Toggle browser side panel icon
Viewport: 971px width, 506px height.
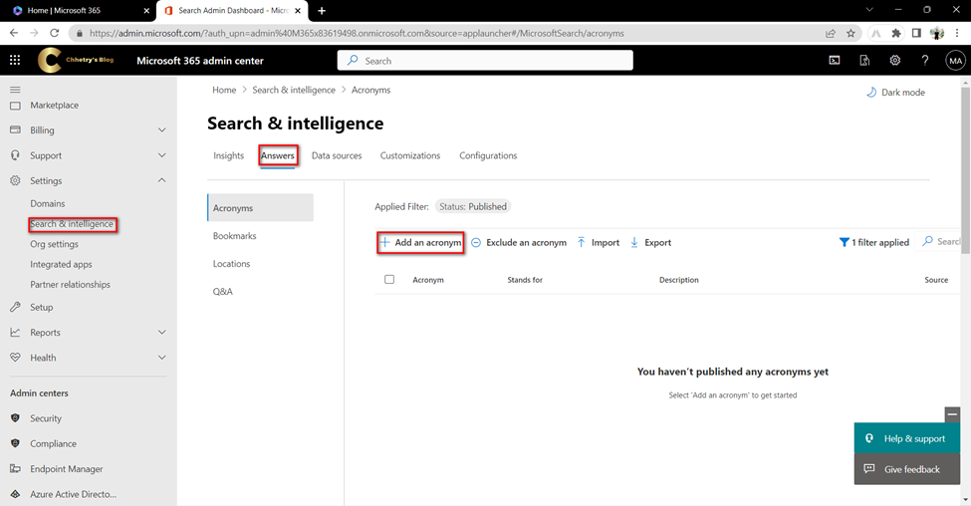pyautogui.click(x=916, y=34)
